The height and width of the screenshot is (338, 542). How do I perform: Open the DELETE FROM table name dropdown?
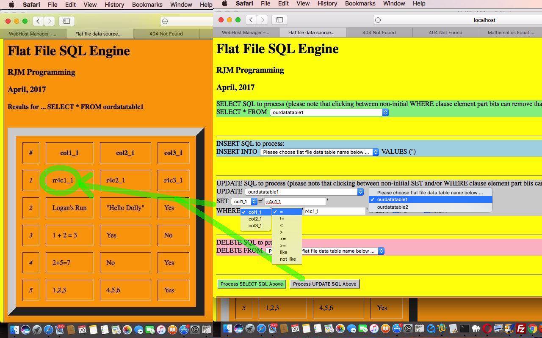tap(339, 251)
